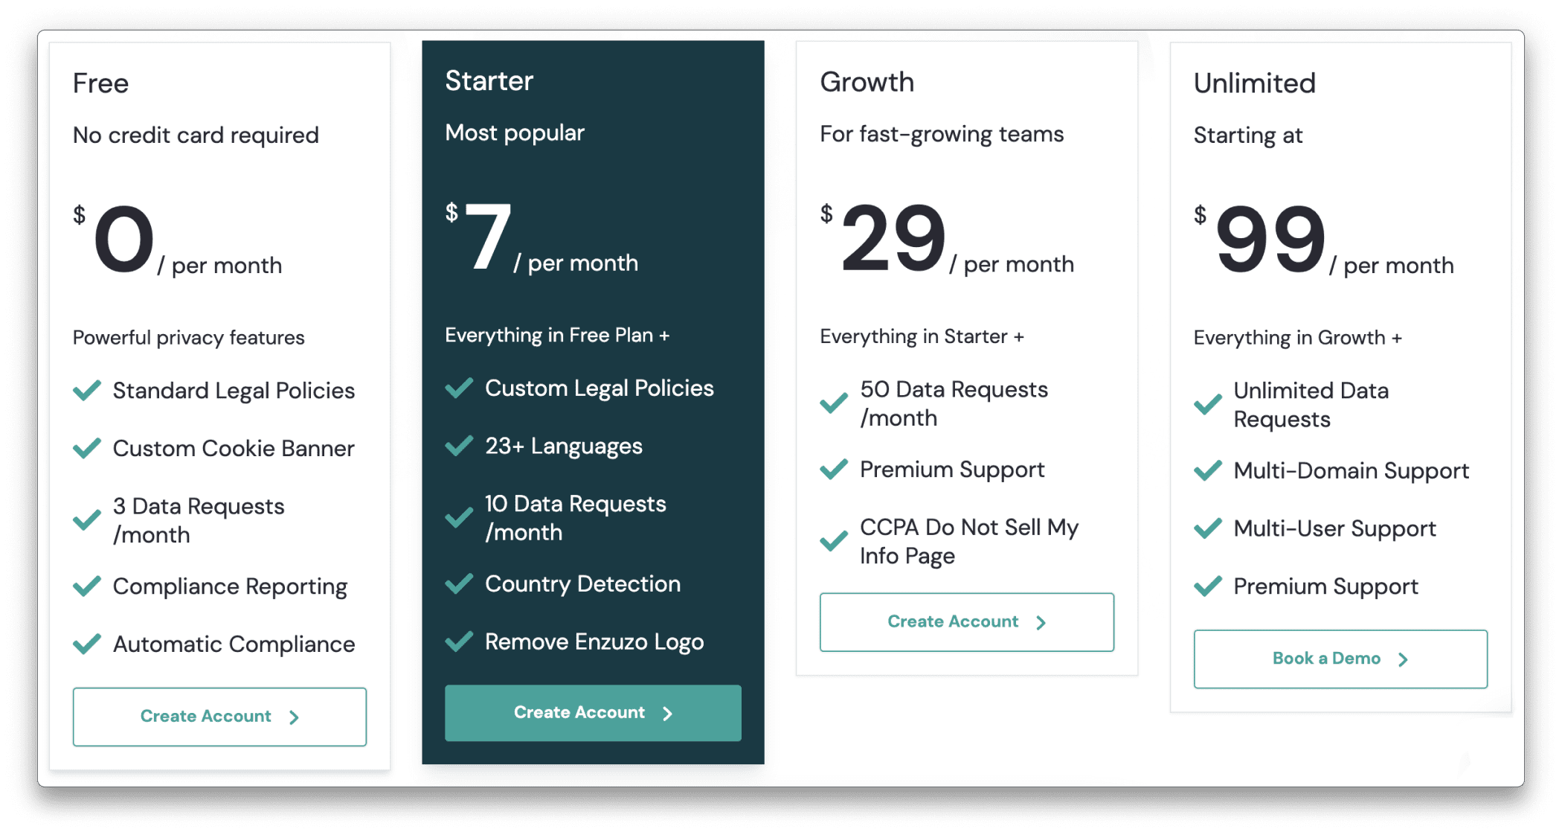Click the checkmark next to Remove Enzuzo Logo

[x=459, y=641]
